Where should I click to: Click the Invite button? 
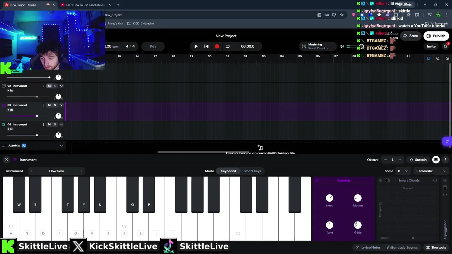[x=431, y=46]
